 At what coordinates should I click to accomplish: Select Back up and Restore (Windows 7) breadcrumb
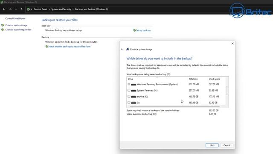[91, 9]
